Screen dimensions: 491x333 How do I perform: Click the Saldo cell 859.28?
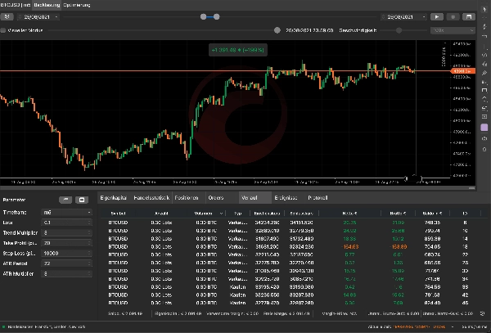click(432, 239)
